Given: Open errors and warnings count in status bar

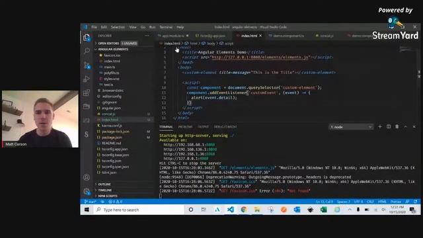Looking at the screenshot, I should coord(115,202).
